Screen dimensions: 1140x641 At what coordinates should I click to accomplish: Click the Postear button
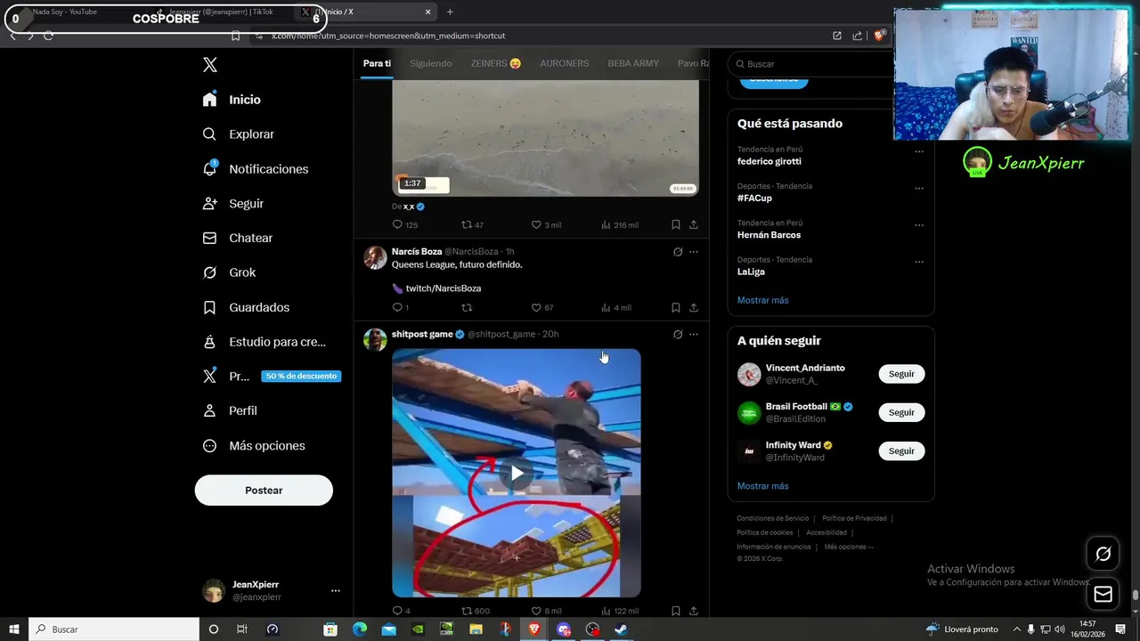264,491
